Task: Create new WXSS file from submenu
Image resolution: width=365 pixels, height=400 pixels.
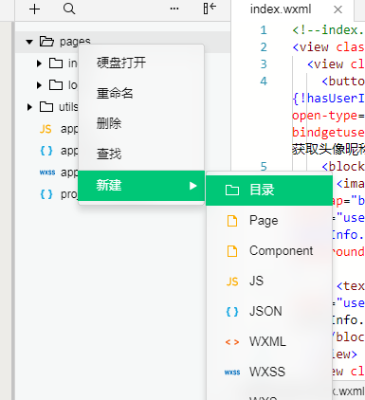Action: coord(269,373)
